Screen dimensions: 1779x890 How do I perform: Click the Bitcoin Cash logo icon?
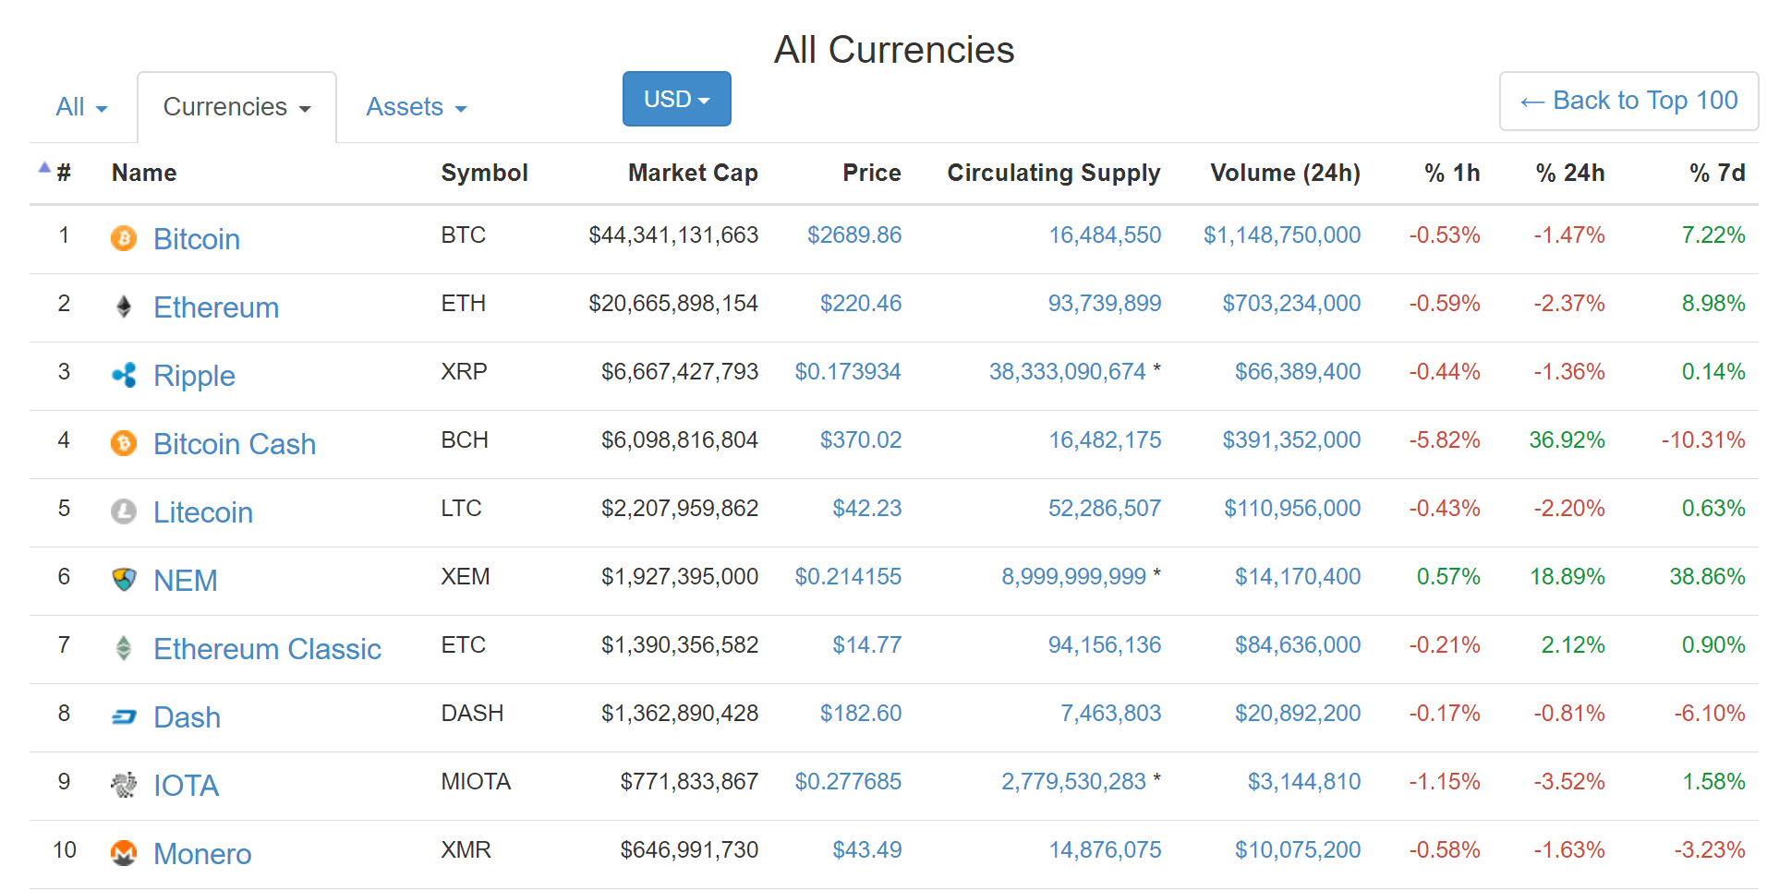point(124,444)
